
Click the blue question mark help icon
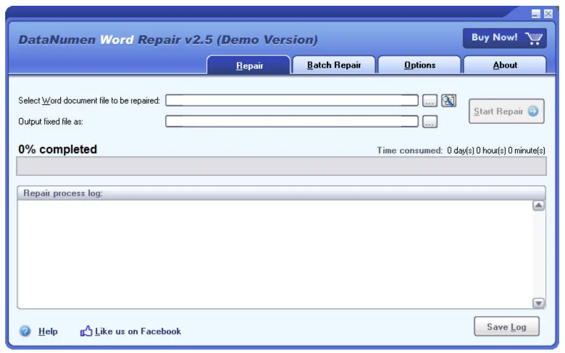25,331
